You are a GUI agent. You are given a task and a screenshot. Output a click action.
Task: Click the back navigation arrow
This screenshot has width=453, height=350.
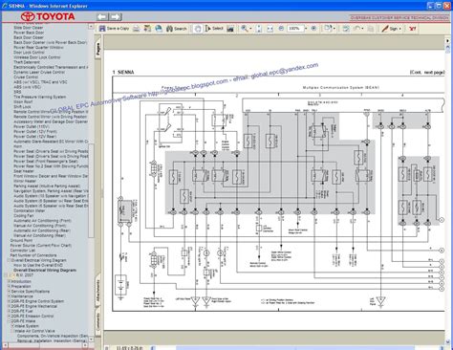tap(102, 17)
